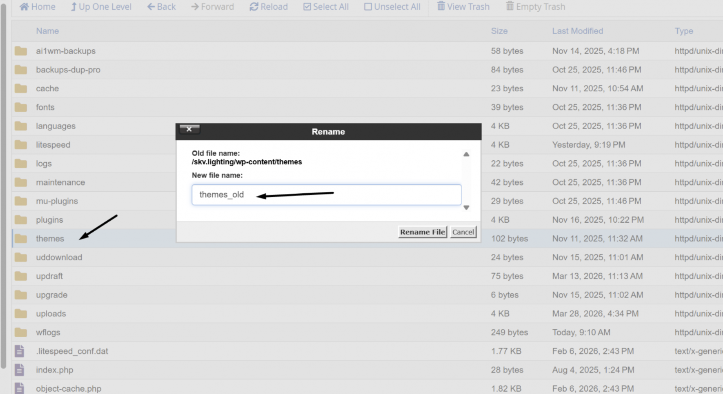The image size is (723, 394).
Task: Click Up One Level toolbar button
Action: point(101,7)
